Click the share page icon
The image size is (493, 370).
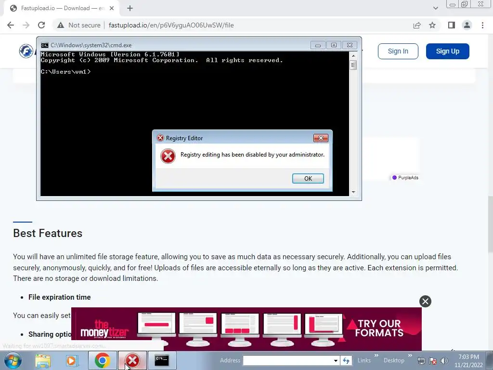pos(417,25)
